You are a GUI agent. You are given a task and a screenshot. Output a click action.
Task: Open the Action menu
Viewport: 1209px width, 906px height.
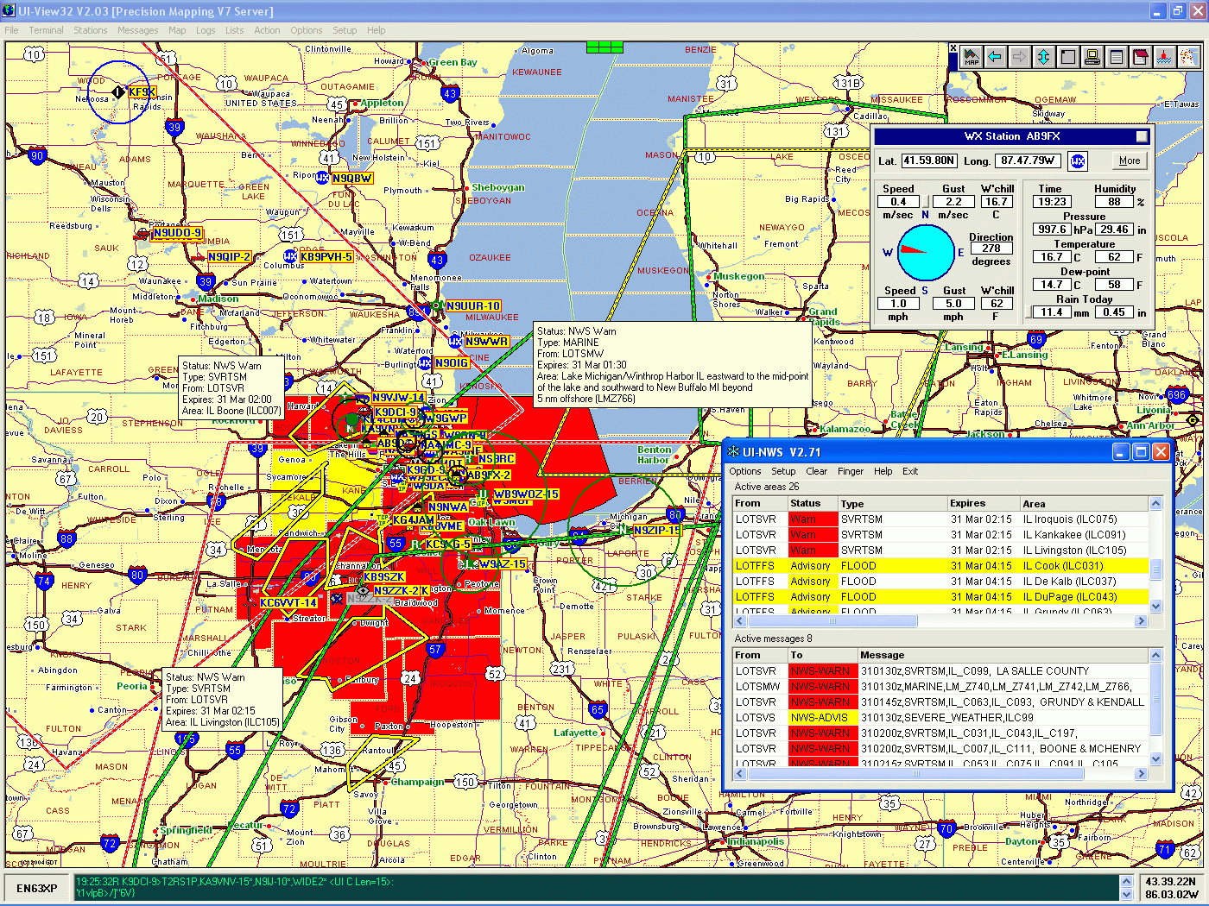point(267,30)
